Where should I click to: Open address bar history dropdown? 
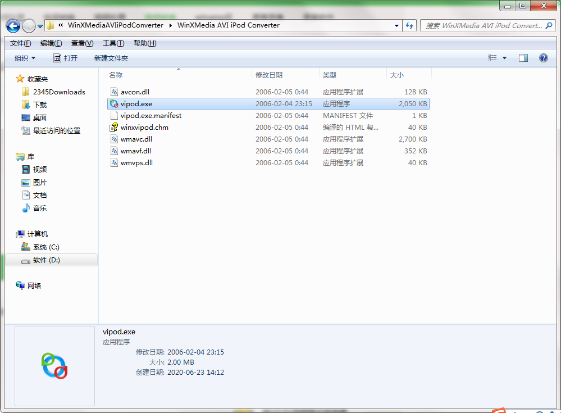396,26
